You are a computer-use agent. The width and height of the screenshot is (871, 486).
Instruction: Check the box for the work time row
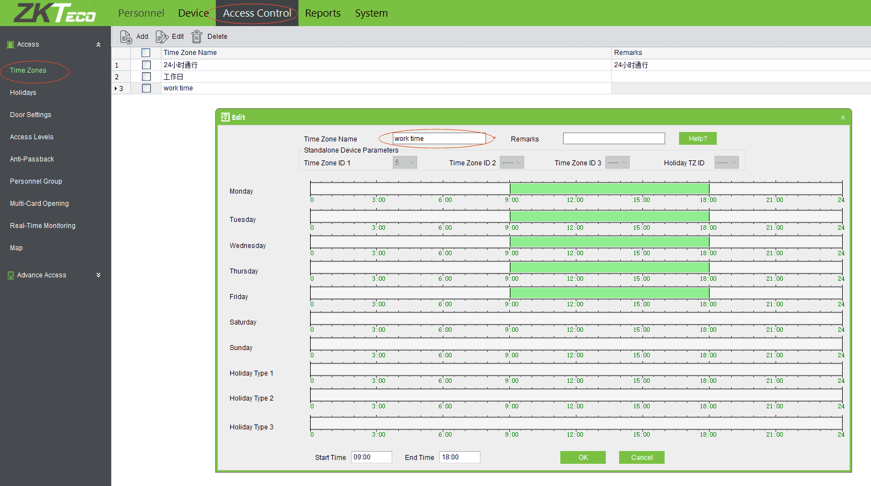click(146, 88)
